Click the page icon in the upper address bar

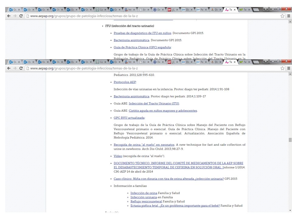point(28,16)
